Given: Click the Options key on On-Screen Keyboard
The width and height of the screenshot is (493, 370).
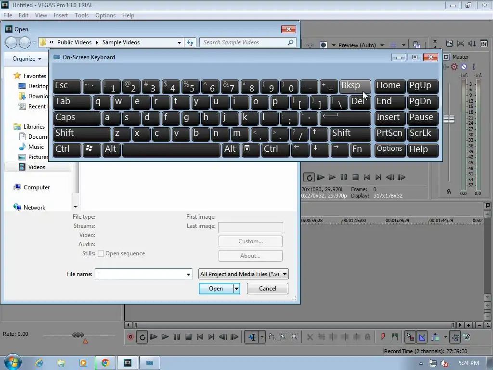Looking at the screenshot, I should click(389, 150).
